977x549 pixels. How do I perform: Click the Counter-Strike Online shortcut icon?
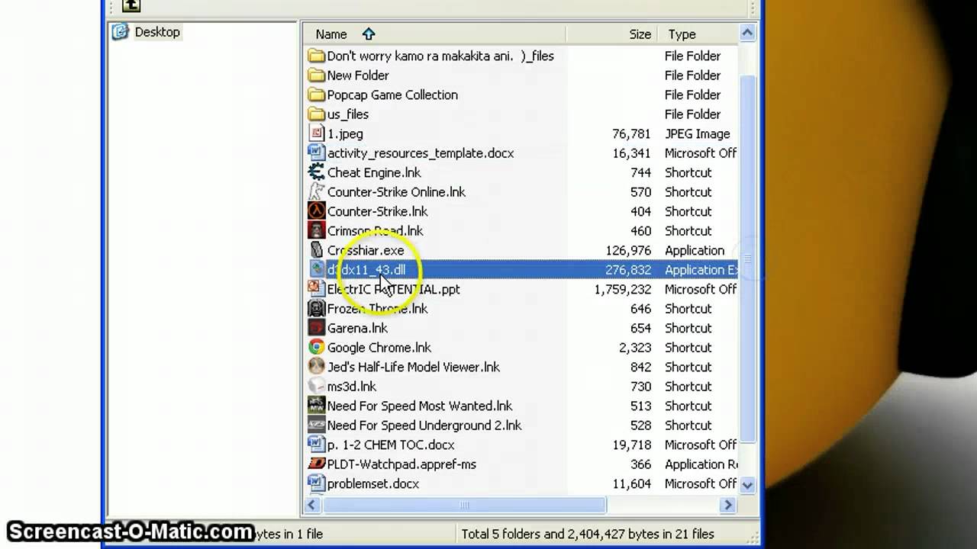coord(316,192)
